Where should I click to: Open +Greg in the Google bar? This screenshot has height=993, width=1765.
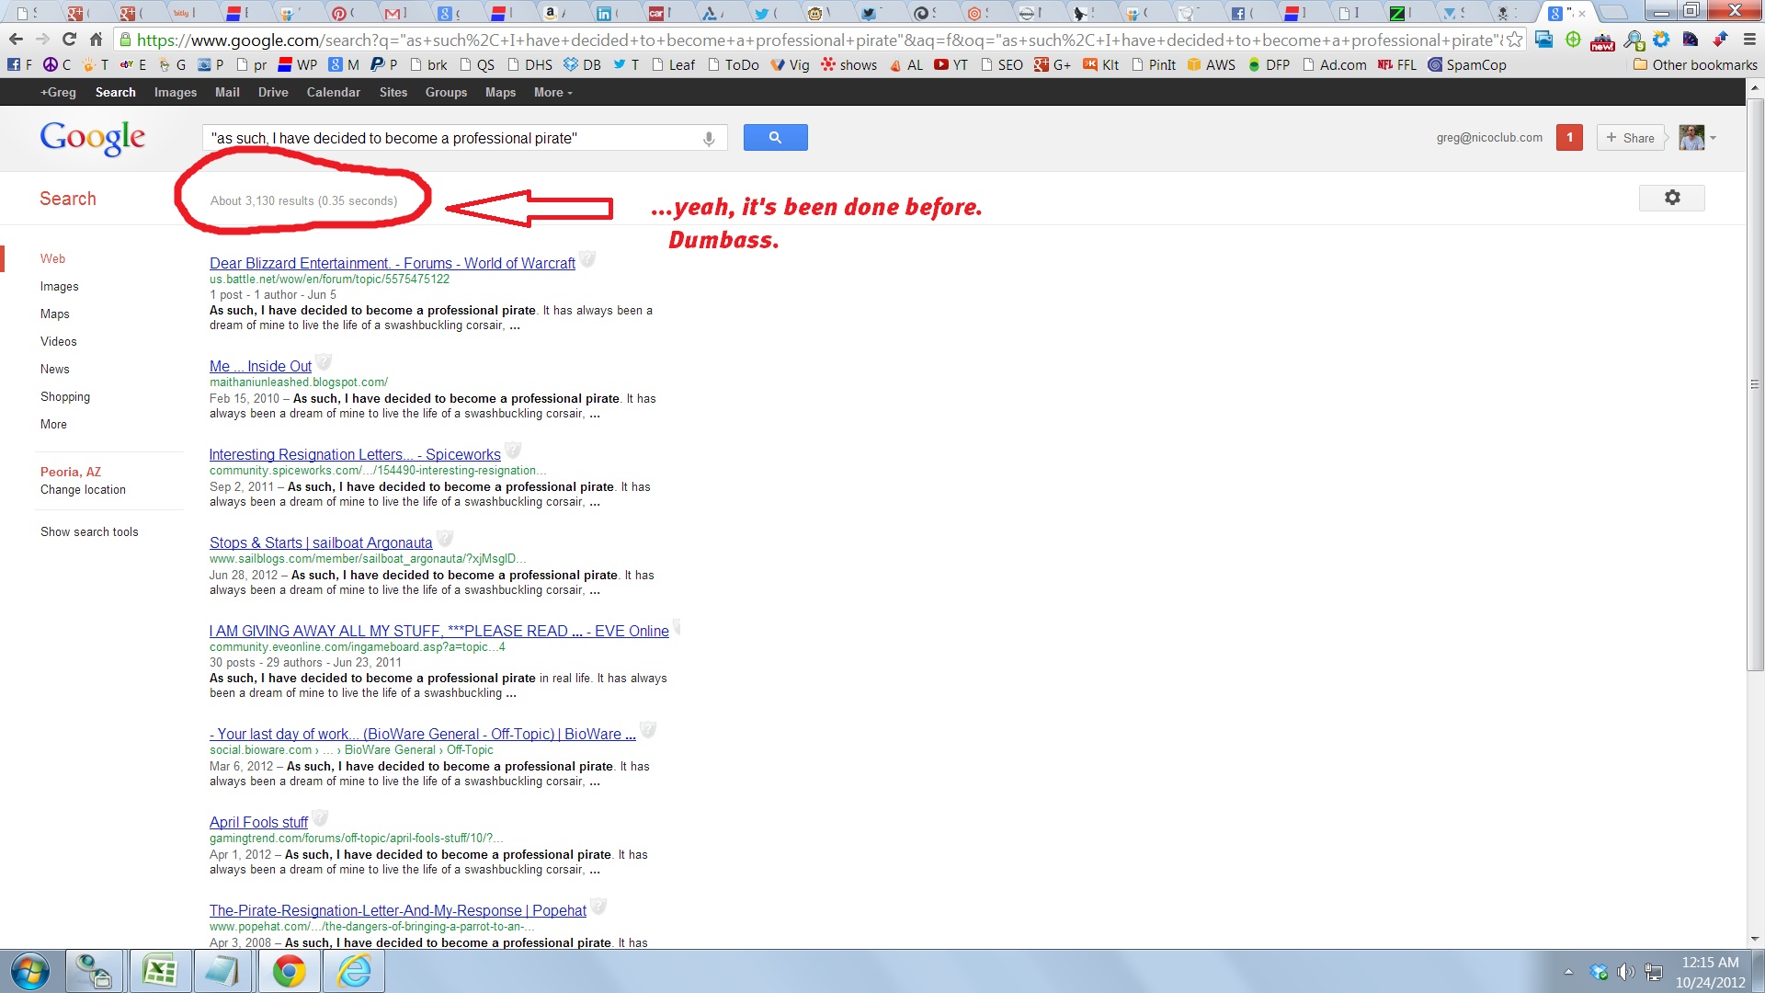point(58,92)
